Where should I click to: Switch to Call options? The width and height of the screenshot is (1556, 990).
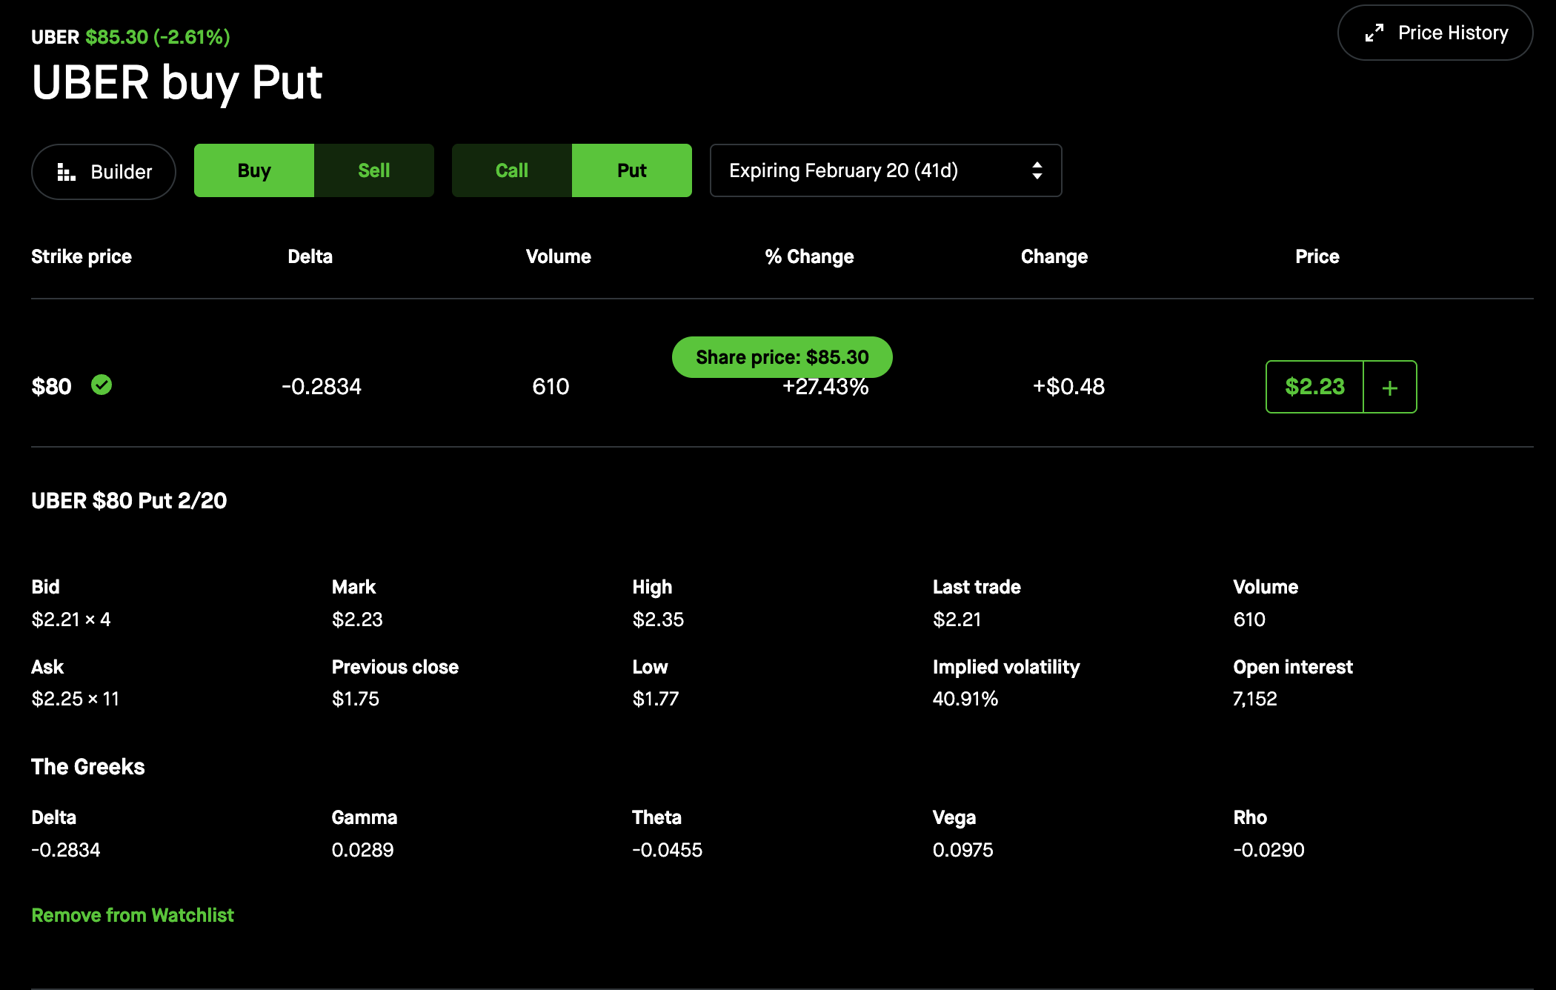511,171
